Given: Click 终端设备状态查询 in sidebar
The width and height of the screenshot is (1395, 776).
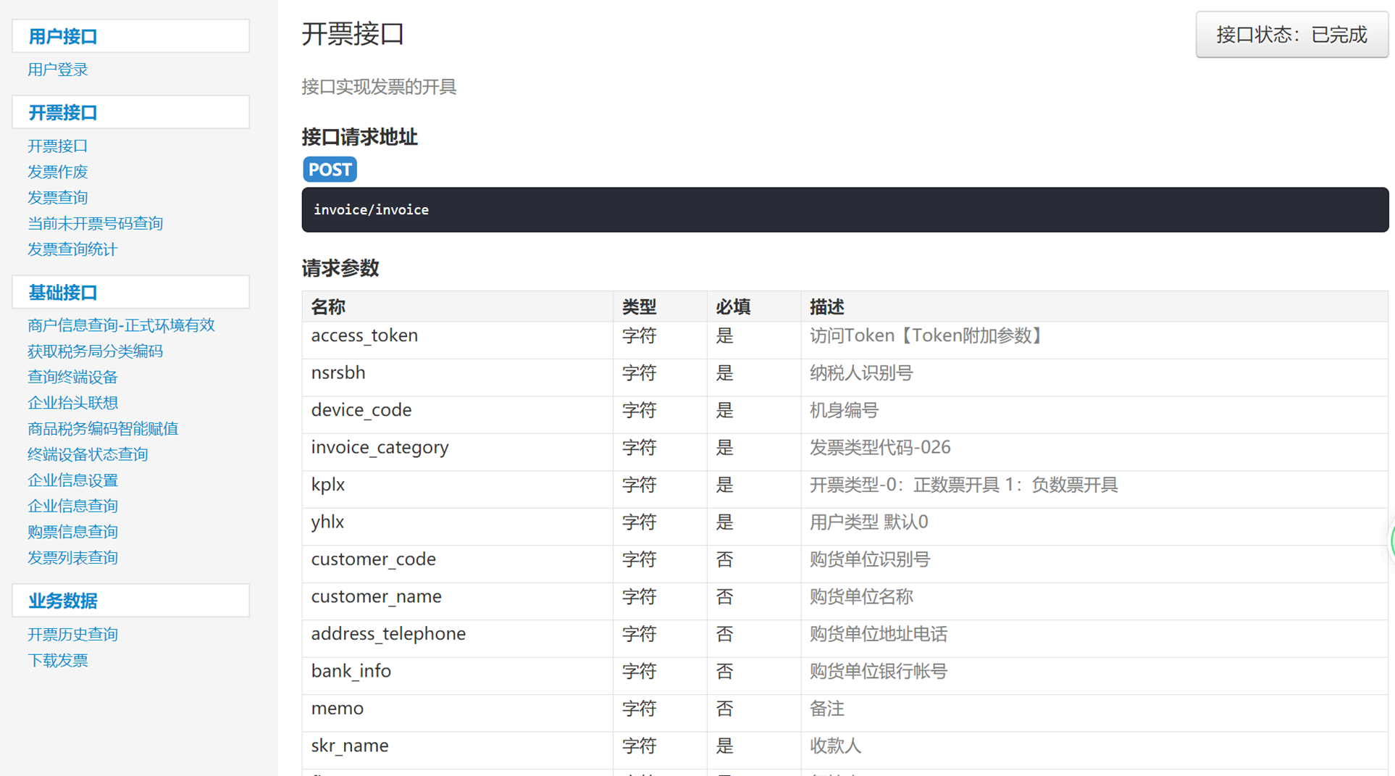Looking at the screenshot, I should [x=88, y=454].
